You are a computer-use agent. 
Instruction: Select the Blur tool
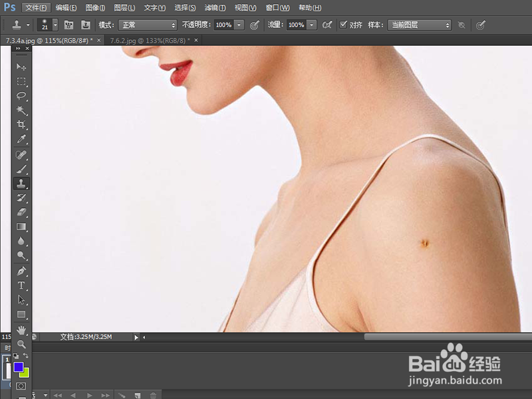point(21,241)
